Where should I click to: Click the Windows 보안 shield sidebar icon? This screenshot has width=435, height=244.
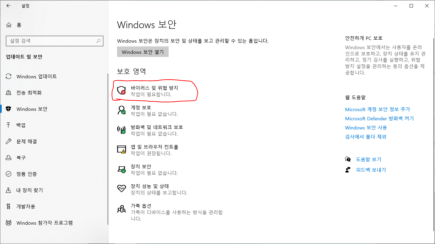pyautogui.click(x=9, y=109)
